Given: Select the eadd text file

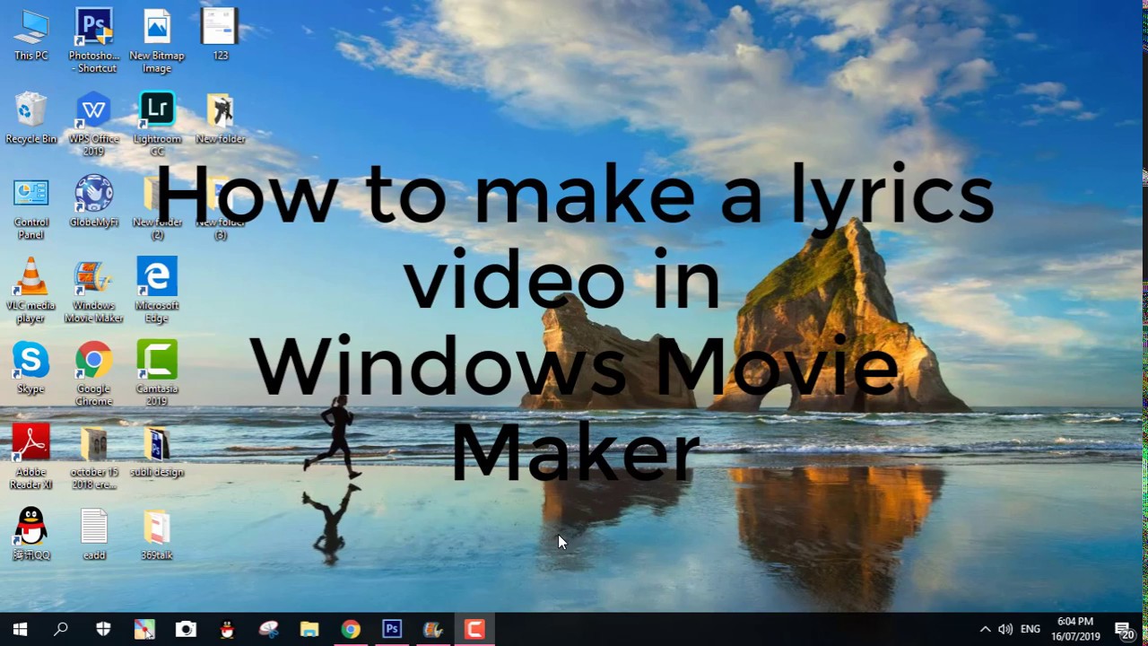Looking at the screenshot, I should point(93,535).
